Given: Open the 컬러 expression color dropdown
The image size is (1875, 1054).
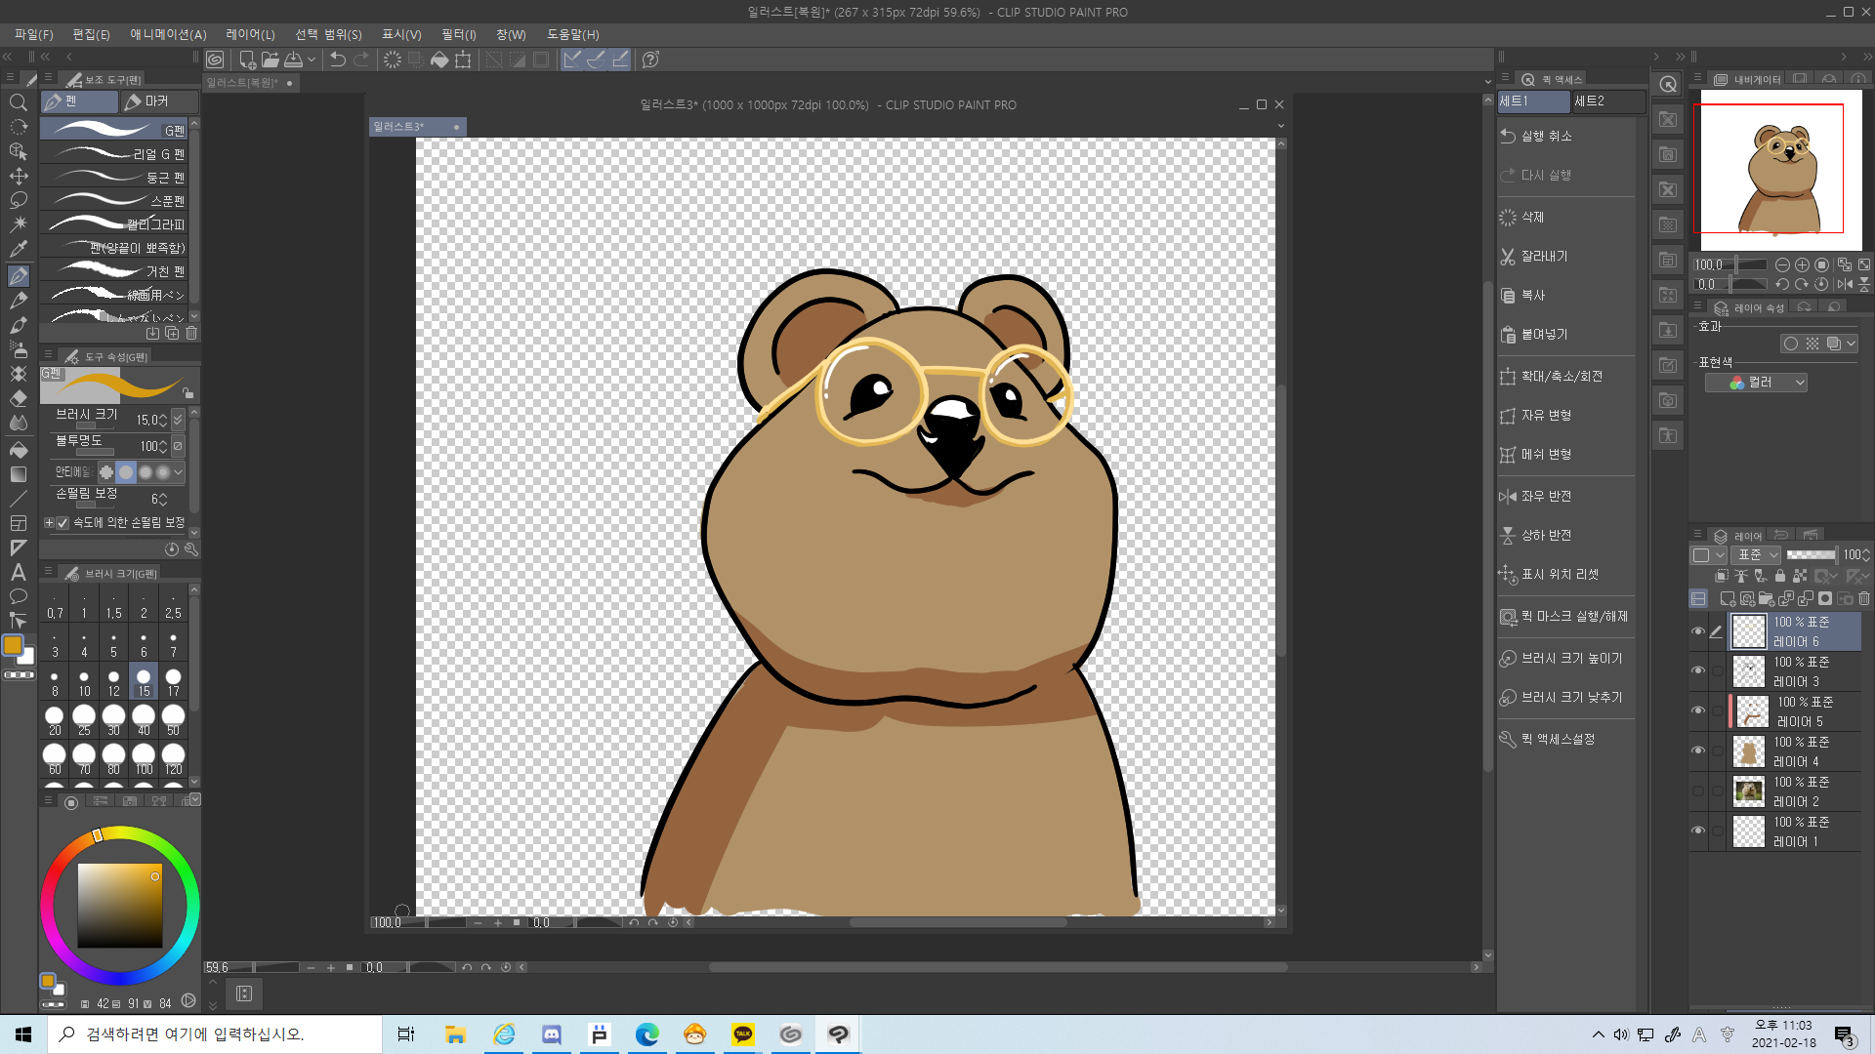Looking at the screenshot, I should (x=1756, y=383).
